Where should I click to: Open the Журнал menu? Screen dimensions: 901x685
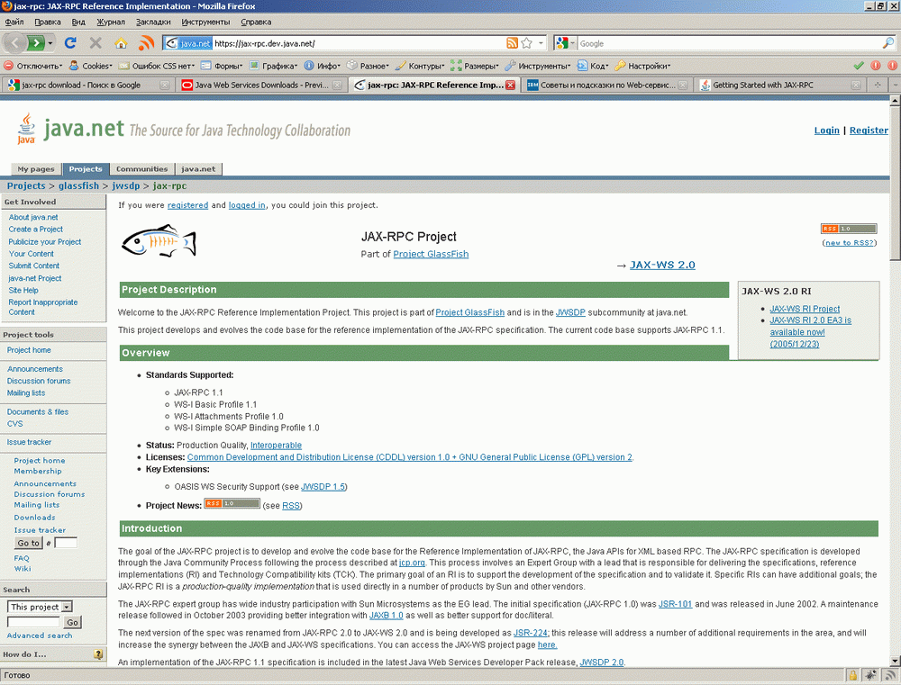click(x=110, y=22)
